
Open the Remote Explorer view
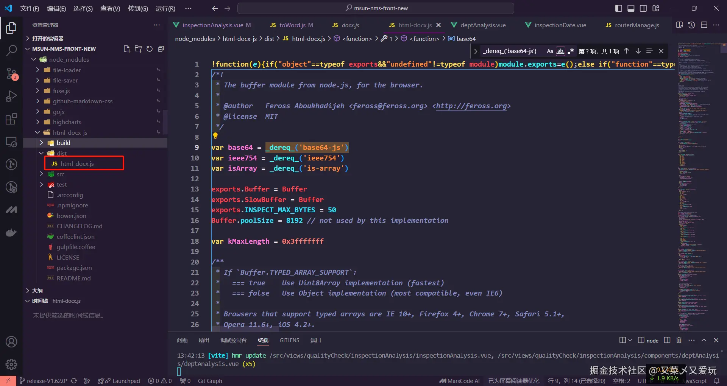click(11, 142)
